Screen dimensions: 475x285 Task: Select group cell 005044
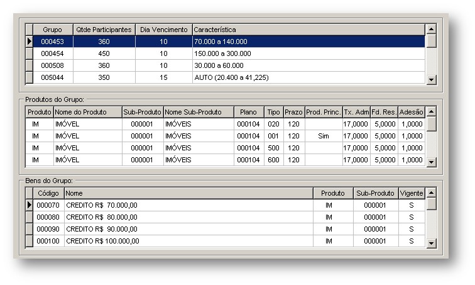(53, 77)
